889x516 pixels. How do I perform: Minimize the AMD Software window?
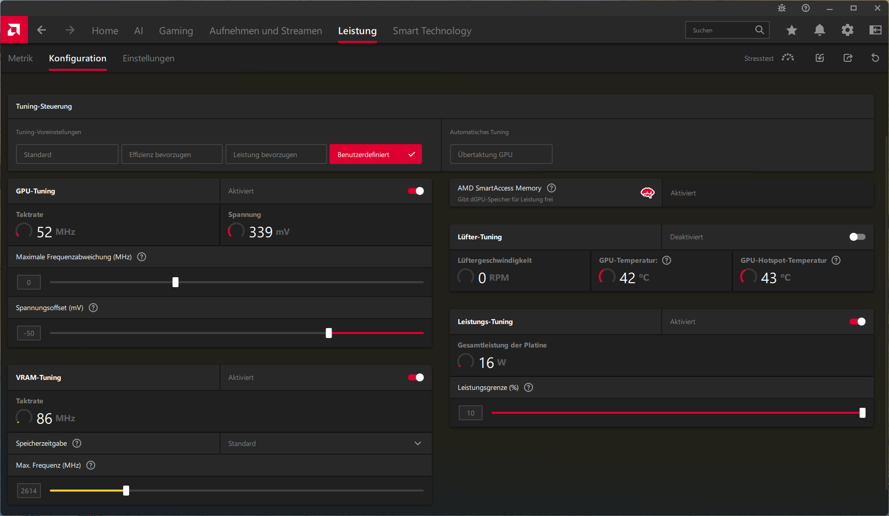pyautogui.click(x=830, y=8)
